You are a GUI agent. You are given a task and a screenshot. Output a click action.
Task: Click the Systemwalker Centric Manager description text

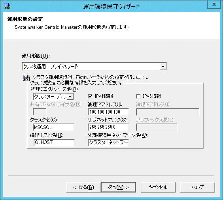point(72,27)
